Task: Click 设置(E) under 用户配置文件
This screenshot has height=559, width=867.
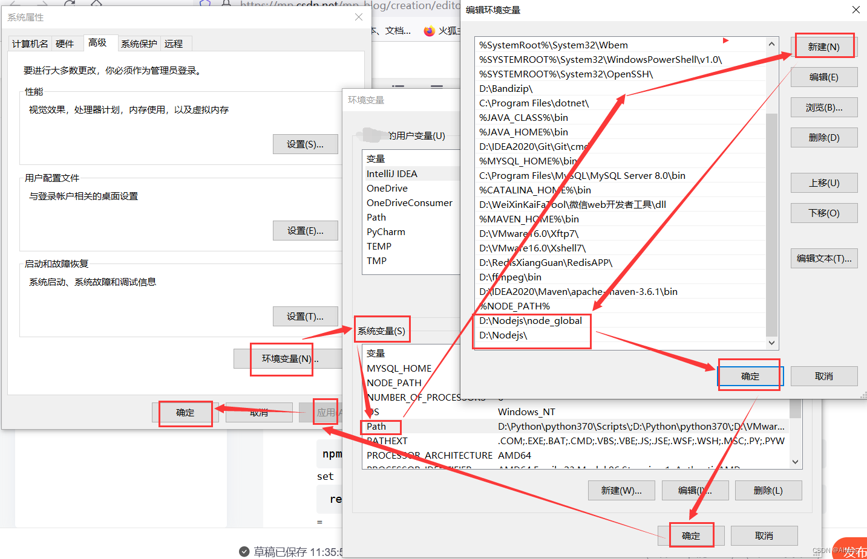Action: point(305,230)
